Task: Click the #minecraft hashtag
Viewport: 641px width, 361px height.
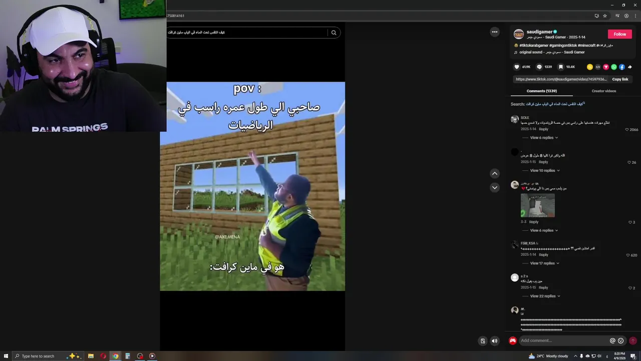Action: tap(586, 46)
